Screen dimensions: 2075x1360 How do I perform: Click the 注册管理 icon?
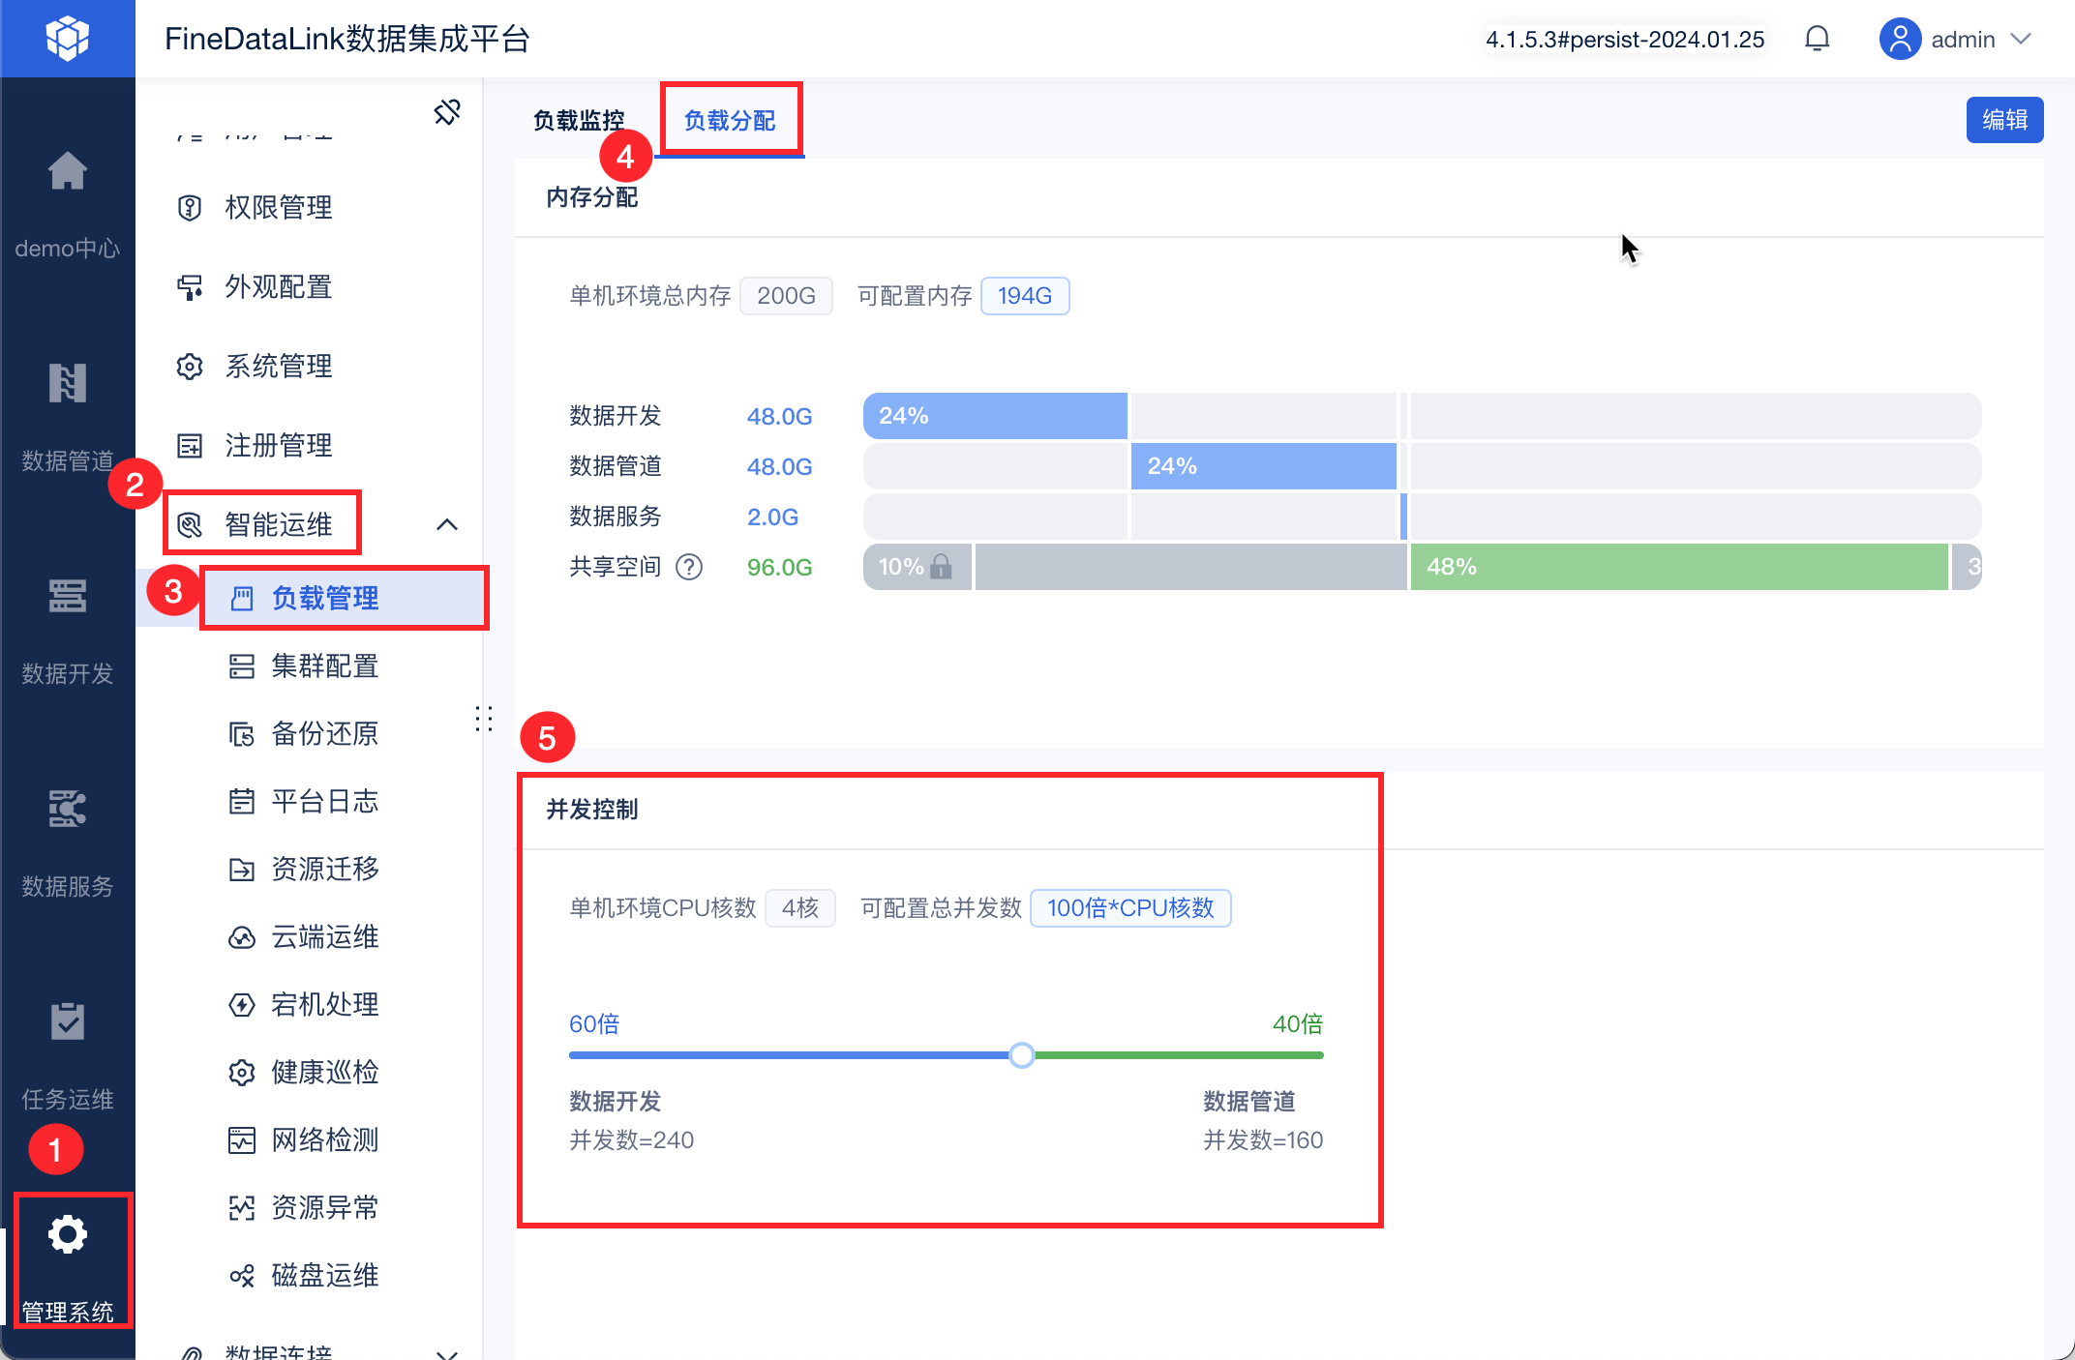(190, 445)
